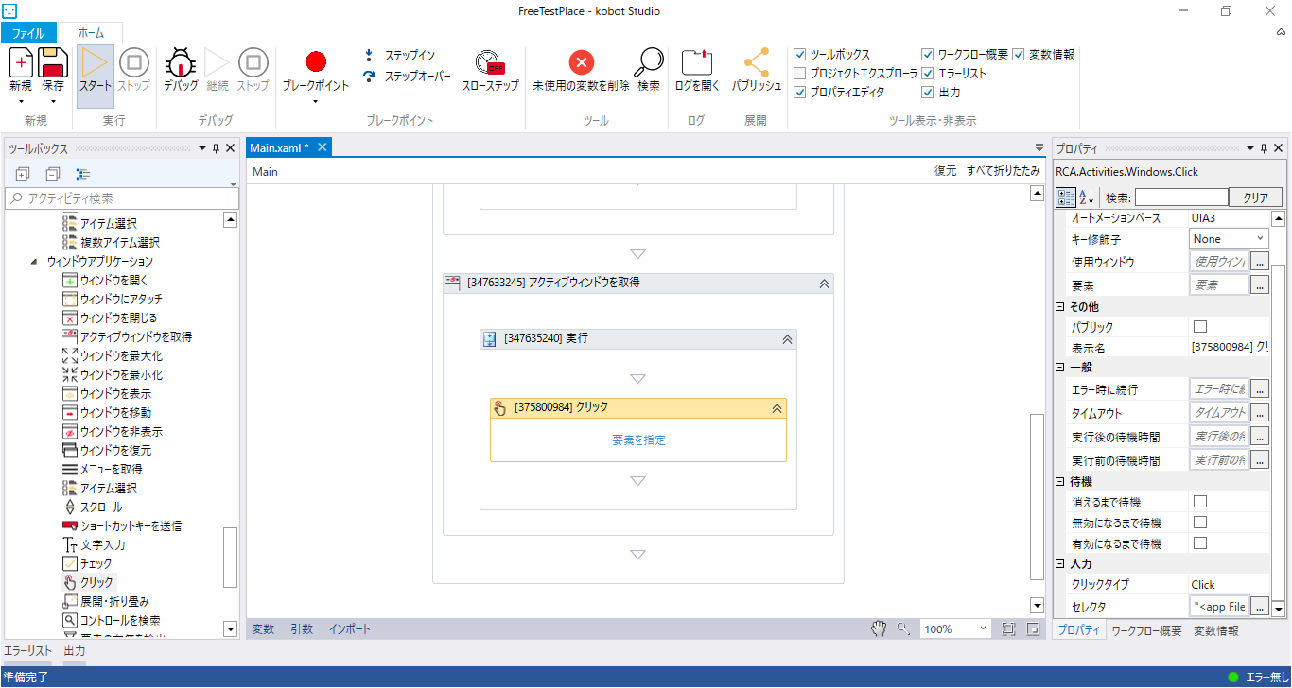Open キー修飾子 None dropdown
Screen dimensions: 1292x688
point(1229,239)
